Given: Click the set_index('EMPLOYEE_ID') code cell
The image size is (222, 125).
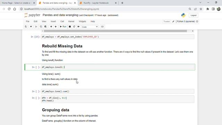Looking at the screenshot, I should coord(118,37).
